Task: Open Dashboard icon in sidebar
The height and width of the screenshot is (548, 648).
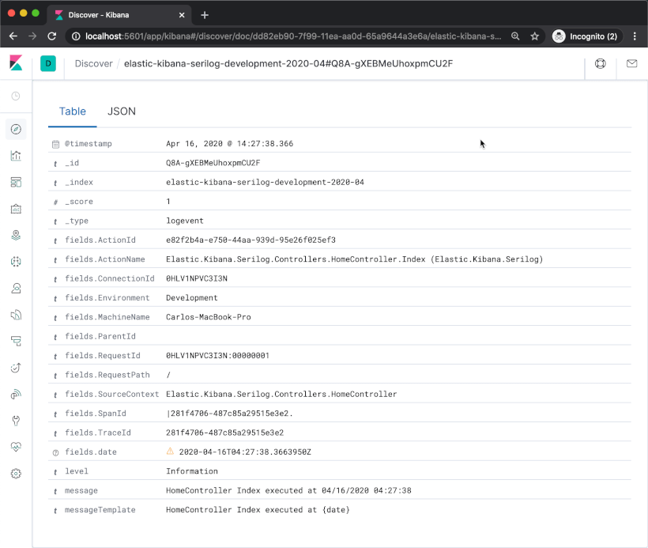Action: tap(16, 183)
